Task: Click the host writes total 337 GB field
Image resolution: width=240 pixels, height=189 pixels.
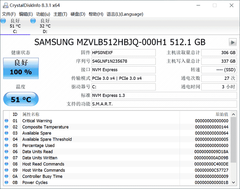Action: pyautogui.click(x=219, y=61)
